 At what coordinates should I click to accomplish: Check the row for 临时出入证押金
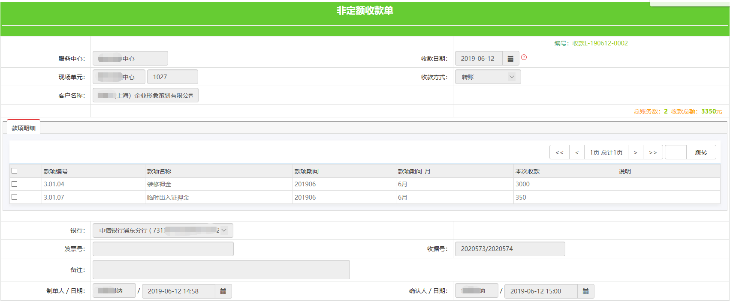click(x=15, y=197)
